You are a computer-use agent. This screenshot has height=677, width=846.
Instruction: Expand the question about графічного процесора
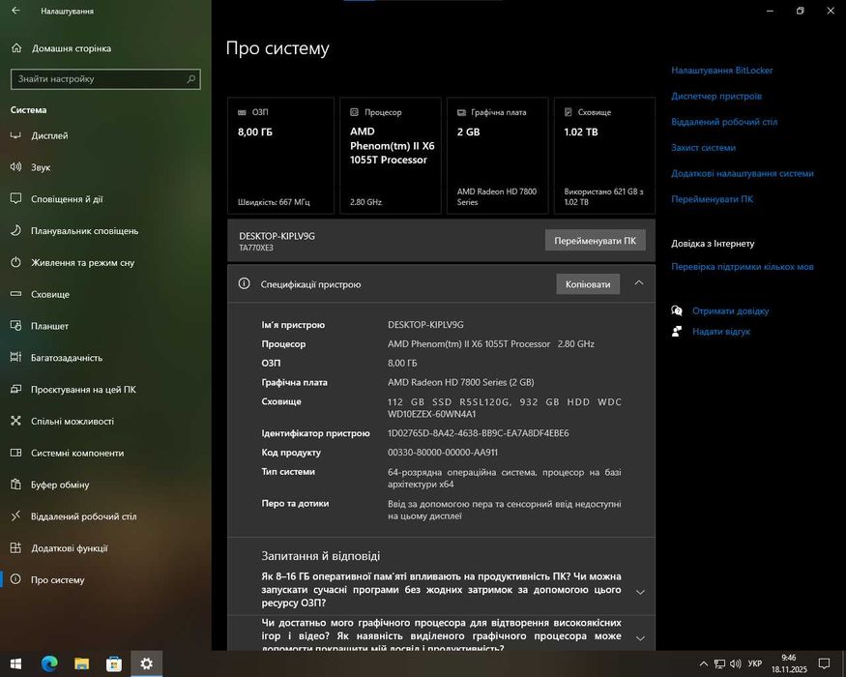pyautogui.click(x=640, y=637)
